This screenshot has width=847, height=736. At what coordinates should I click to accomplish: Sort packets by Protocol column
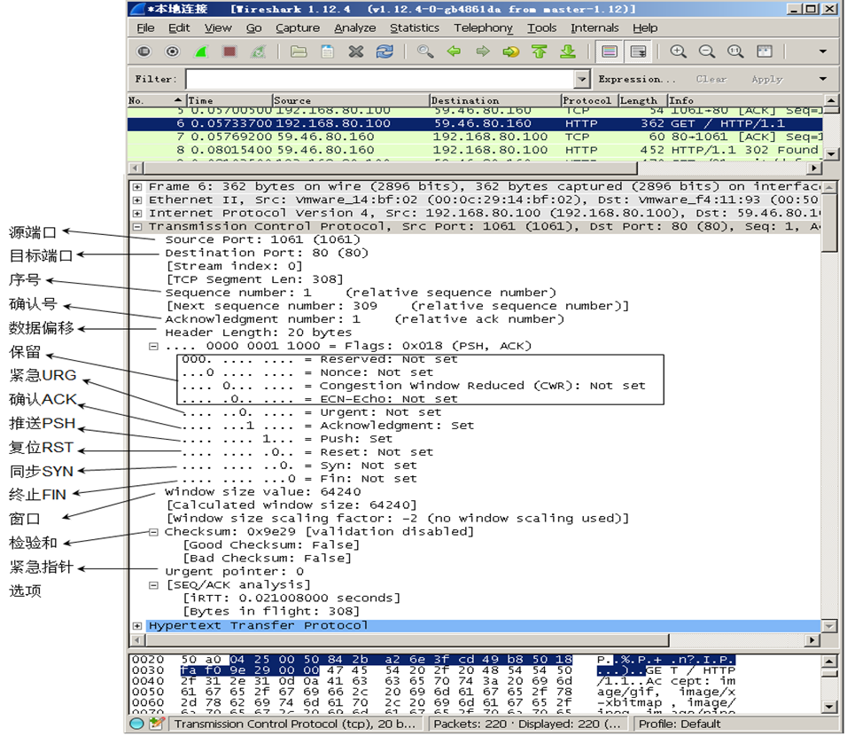[x=589, y=100]
